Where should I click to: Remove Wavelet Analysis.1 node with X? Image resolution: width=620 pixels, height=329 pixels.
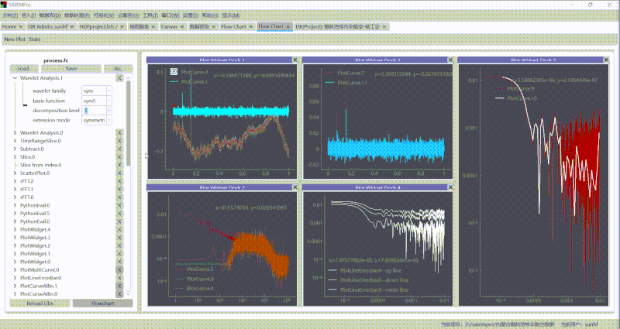(x=119, y=78)
